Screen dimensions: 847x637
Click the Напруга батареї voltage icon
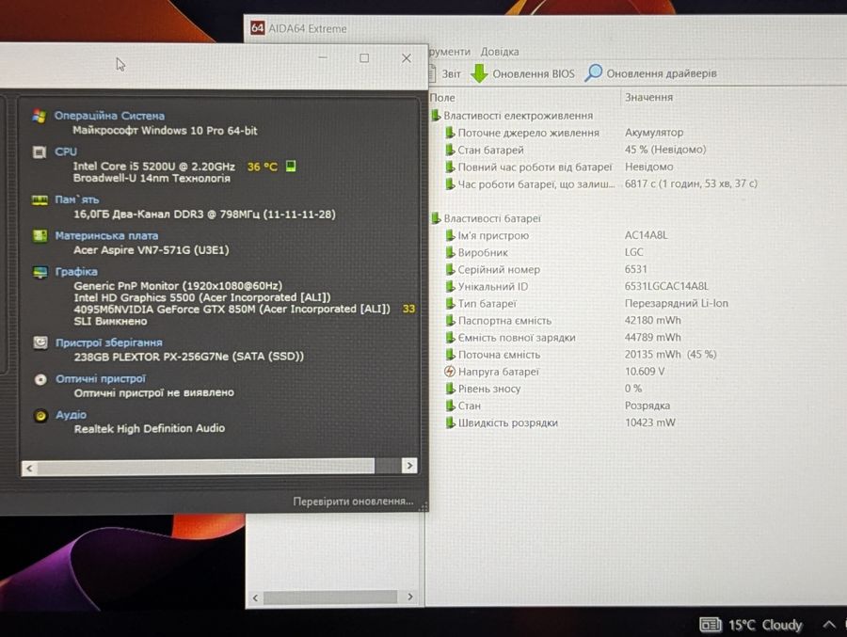point(450,371)
